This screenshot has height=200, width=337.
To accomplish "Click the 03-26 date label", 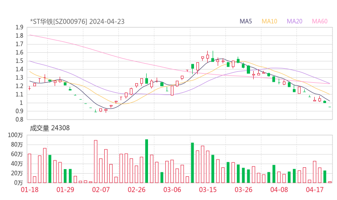I will [244, 190].
